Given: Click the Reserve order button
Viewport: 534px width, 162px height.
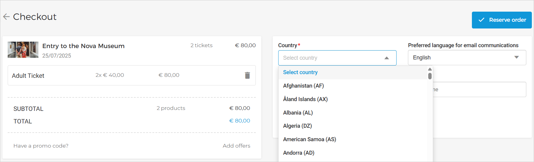Looking at the screenshot, I should pyautogui.click(x=501, y=20).
